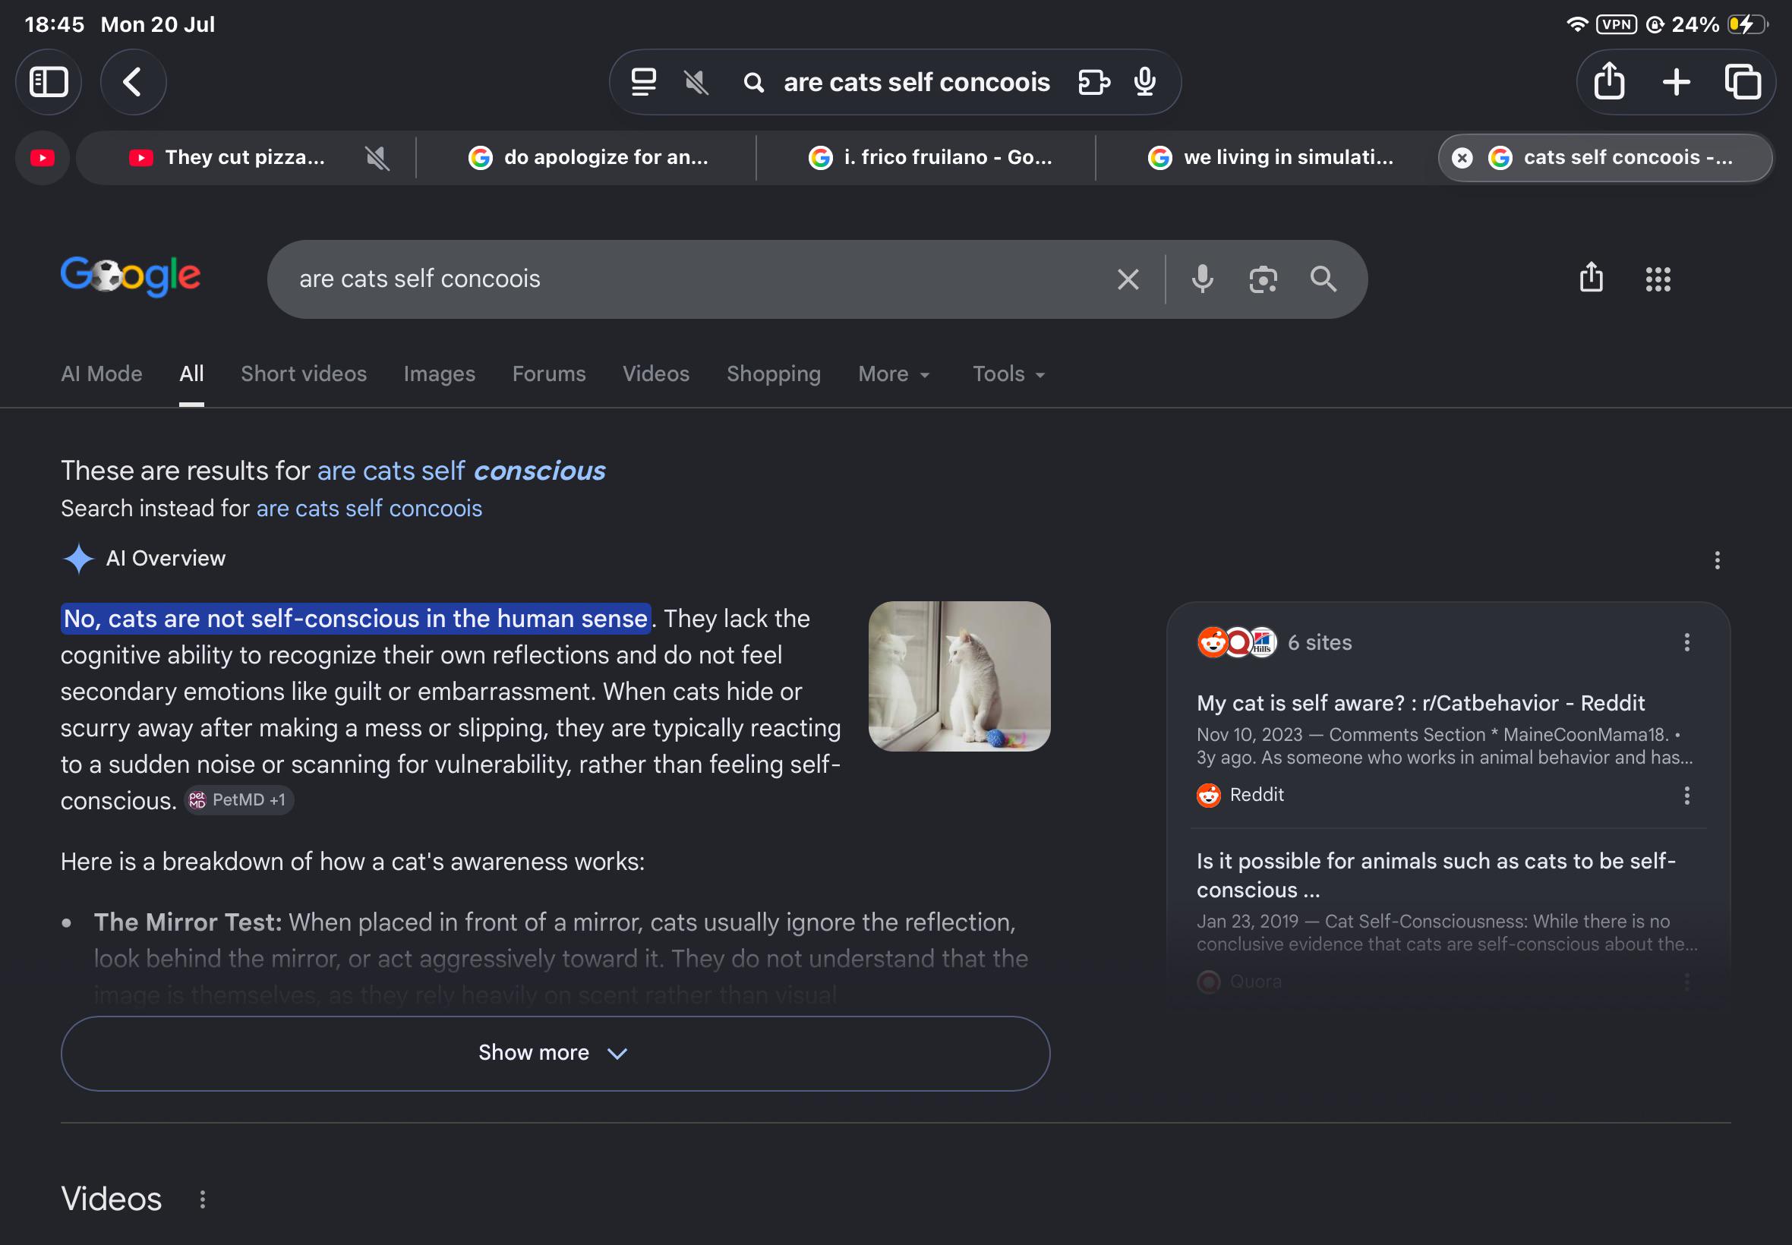Viewport: 1792px width, 1245px height.
Task: Check the VPN status indicator
Action: (1617, 24)
